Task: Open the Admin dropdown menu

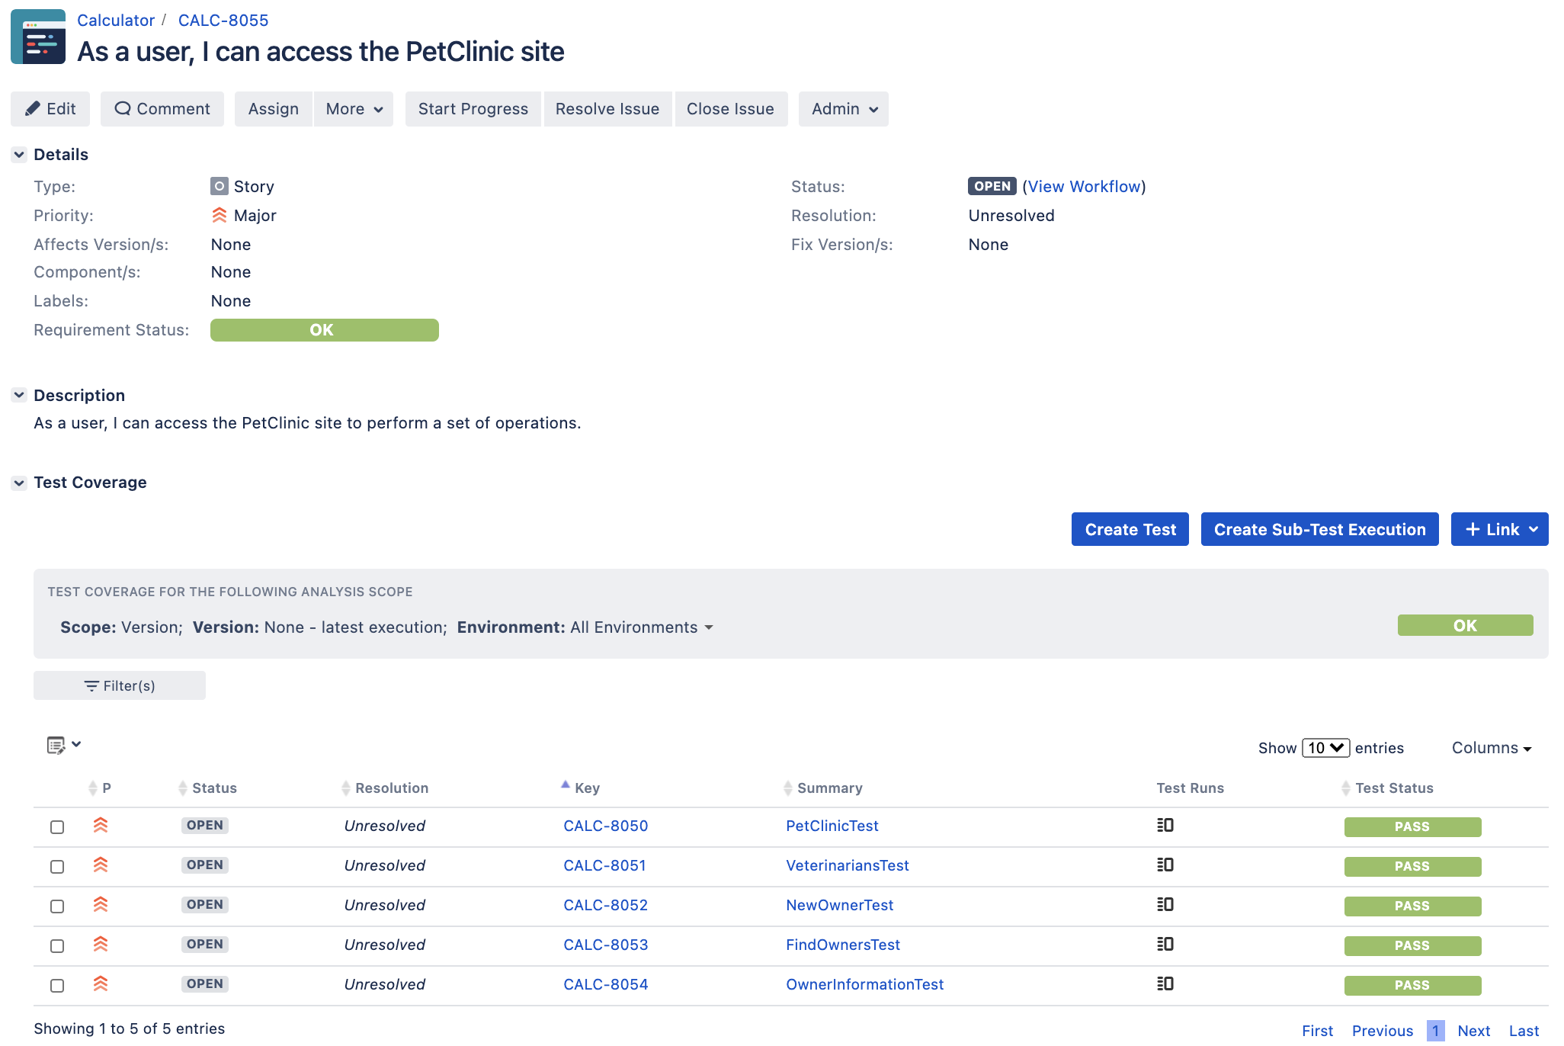Action: pos(844,109)
